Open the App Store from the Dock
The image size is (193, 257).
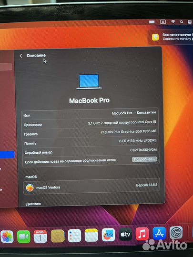(x=159, y=233)
